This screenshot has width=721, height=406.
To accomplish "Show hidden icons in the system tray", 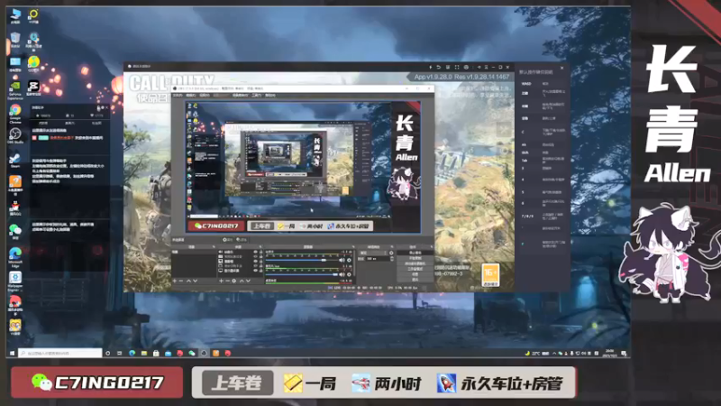I will point(554,353).
